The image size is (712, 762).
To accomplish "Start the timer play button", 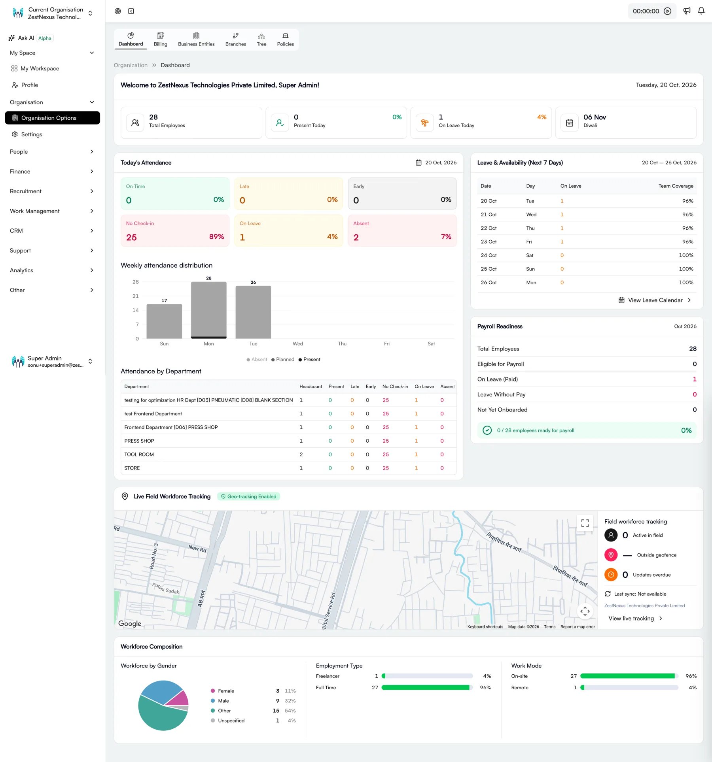I will pos(668,11).
